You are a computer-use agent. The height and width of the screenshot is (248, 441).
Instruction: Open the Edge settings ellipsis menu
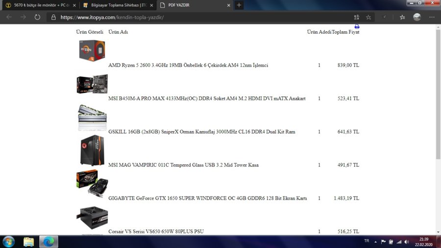[x=432, y=17]
